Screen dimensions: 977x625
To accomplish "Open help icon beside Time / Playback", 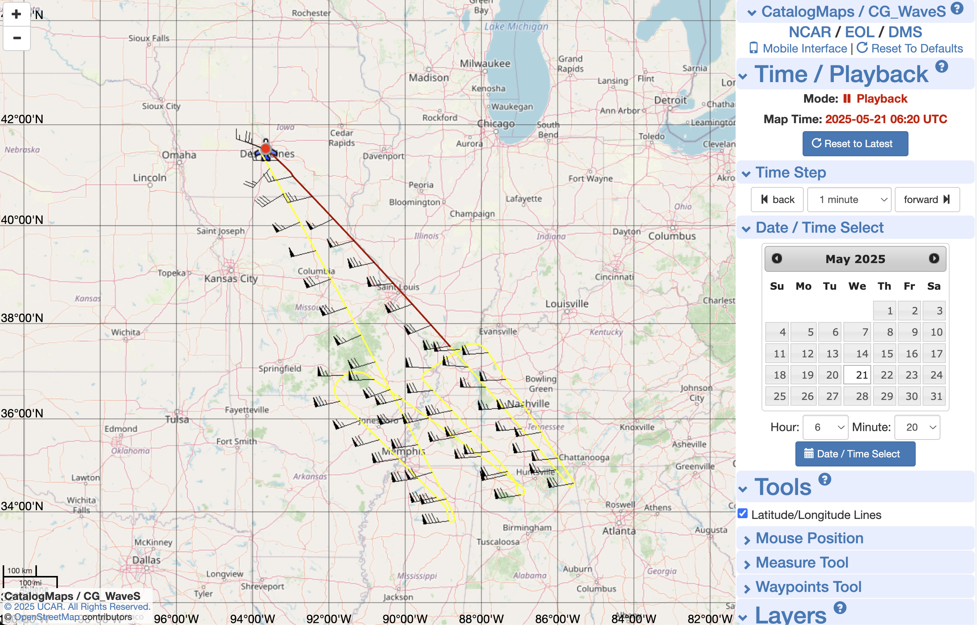I will tap(942, 66).
